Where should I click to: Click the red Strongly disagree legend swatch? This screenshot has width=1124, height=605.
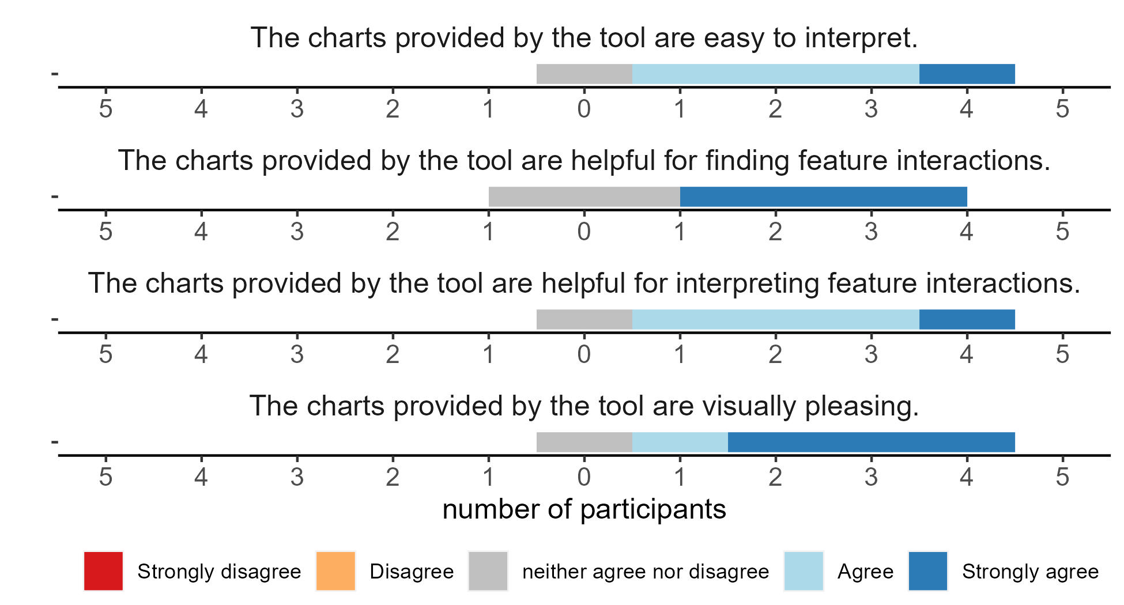pos(103,571)
